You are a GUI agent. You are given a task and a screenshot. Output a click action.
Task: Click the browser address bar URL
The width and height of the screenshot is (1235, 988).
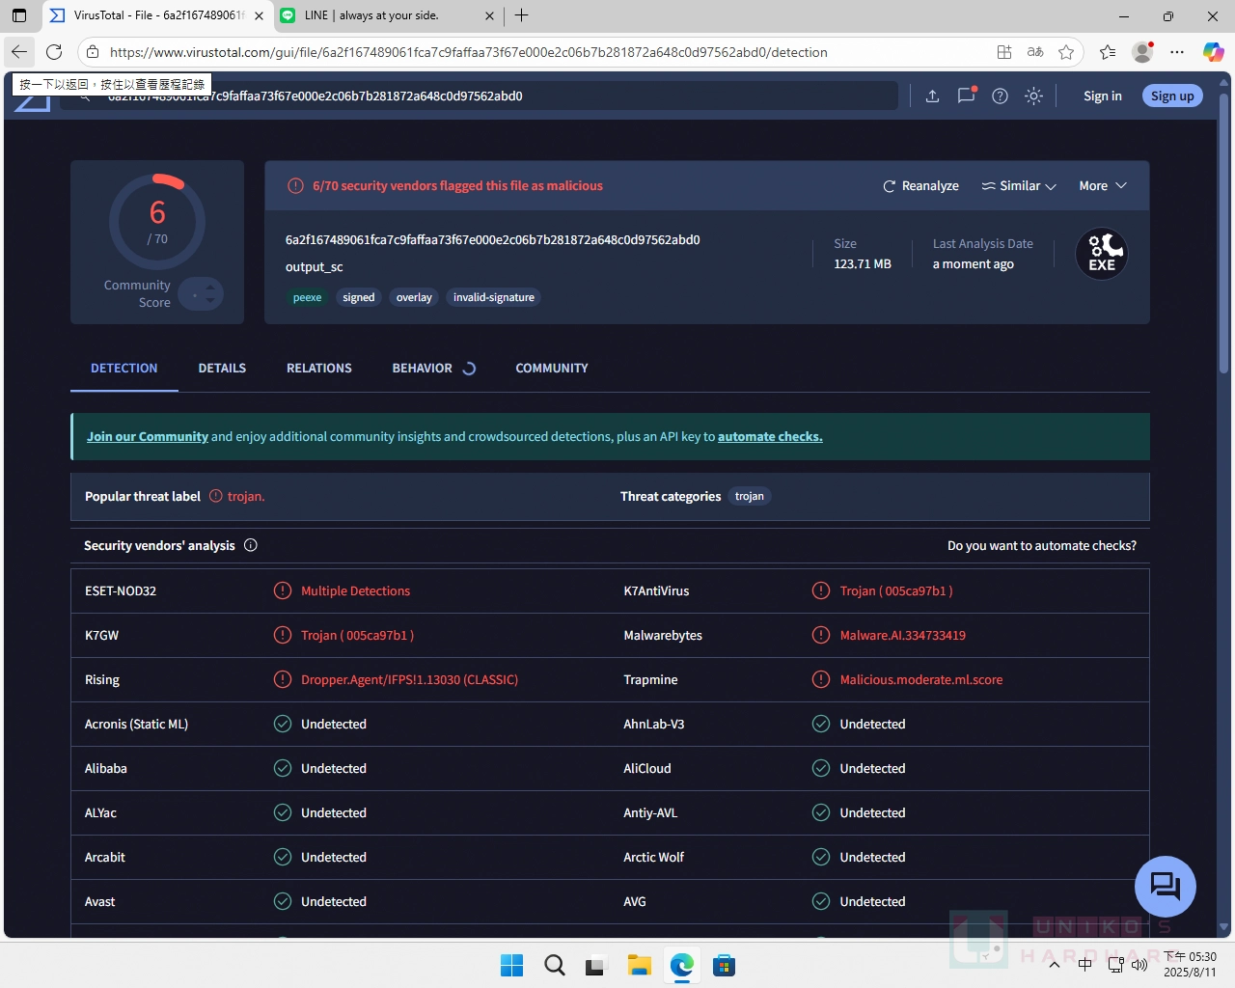pos(468,52)
